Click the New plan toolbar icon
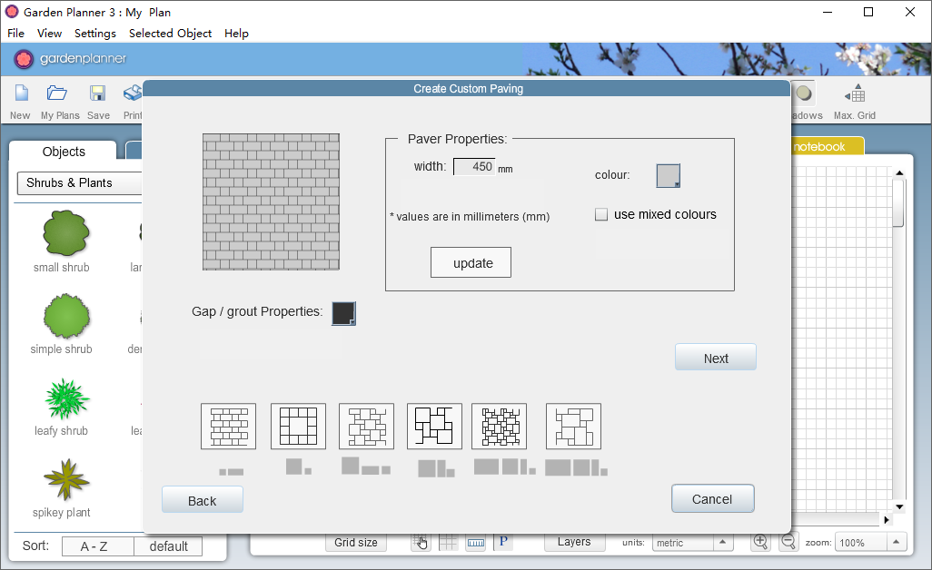 pyautogui.click(x=21, y=93)
